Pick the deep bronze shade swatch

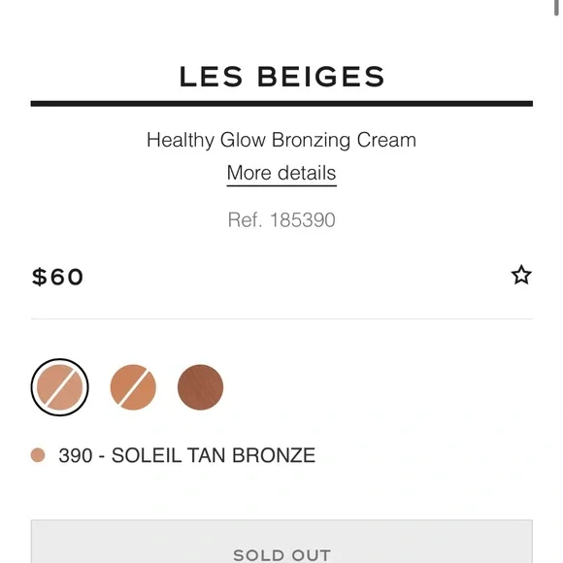coord(200,387)
